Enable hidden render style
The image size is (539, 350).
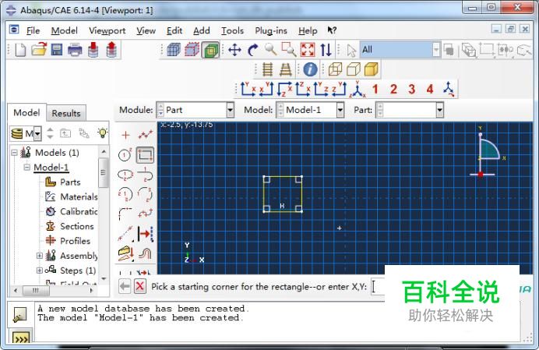pos(353,69)
